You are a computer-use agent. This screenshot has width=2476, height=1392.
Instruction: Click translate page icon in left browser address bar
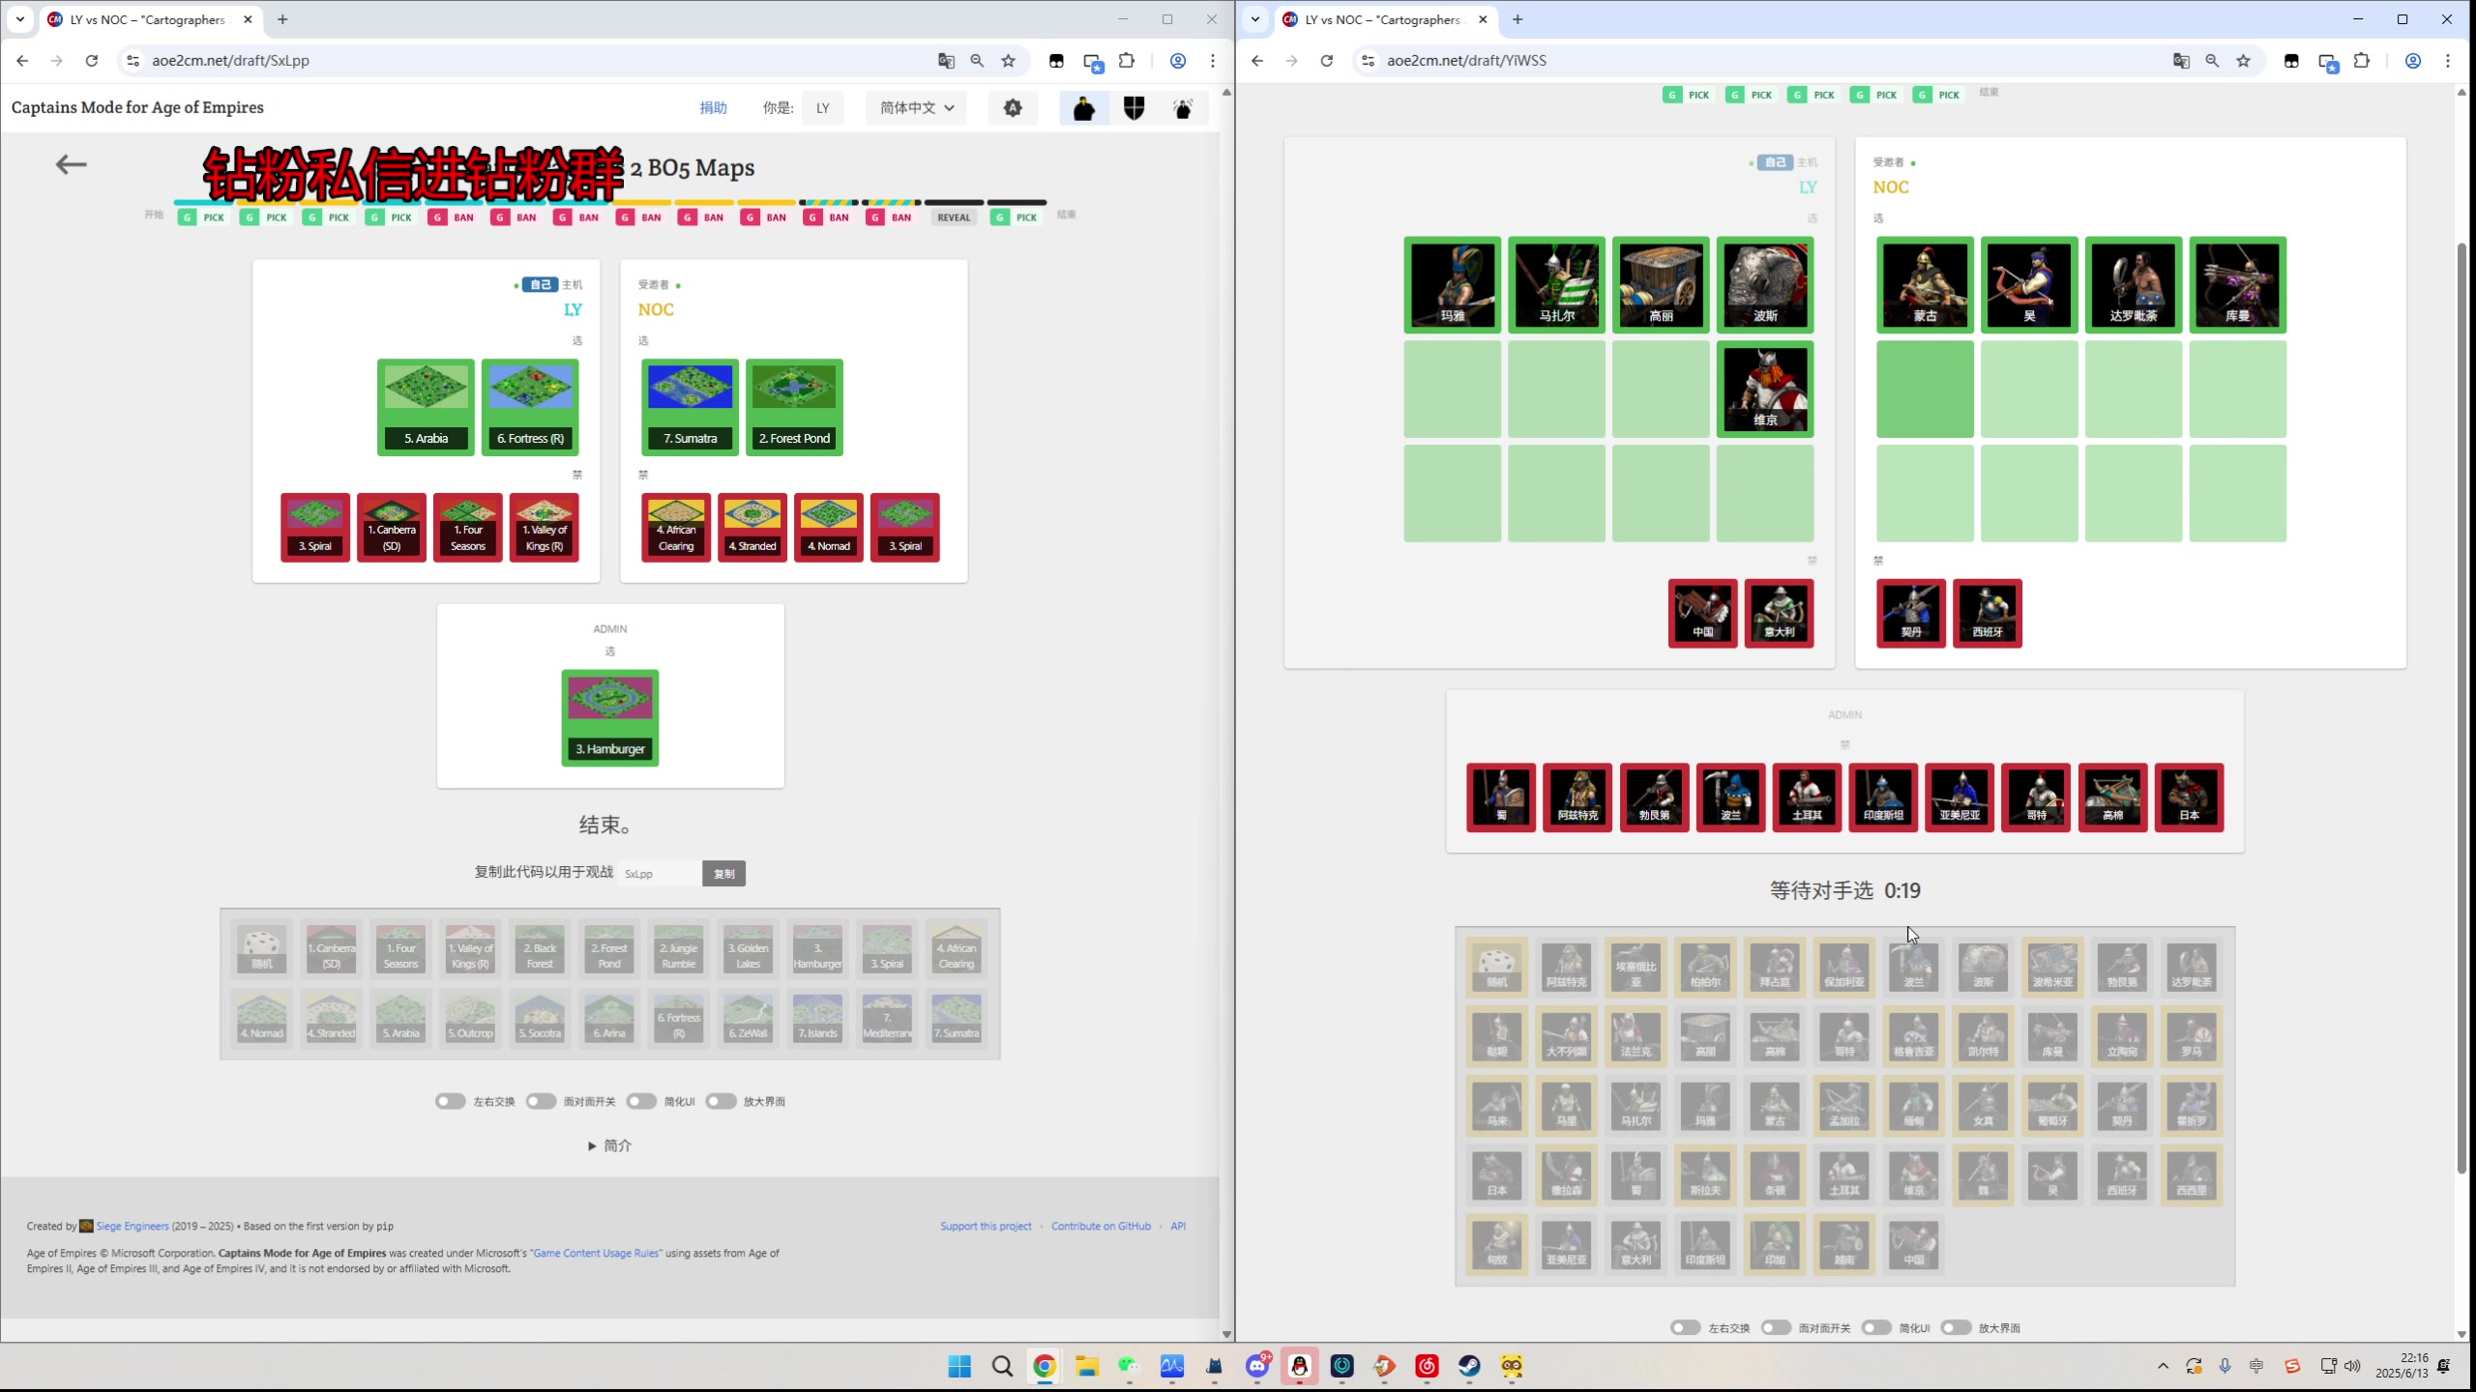tap(946, 61)
